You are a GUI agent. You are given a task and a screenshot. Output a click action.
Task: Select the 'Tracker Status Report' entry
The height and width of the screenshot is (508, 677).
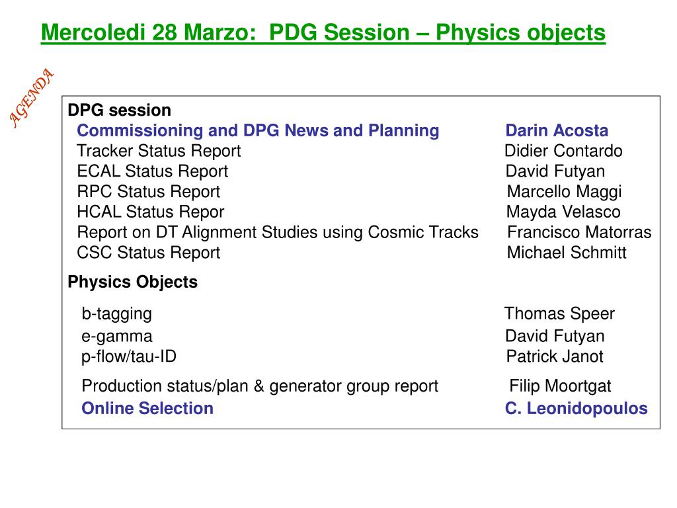tap(159, 151)
